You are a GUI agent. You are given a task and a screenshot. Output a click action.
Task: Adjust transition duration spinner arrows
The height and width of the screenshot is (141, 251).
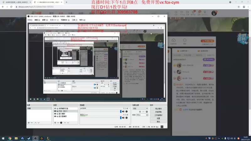147,115
